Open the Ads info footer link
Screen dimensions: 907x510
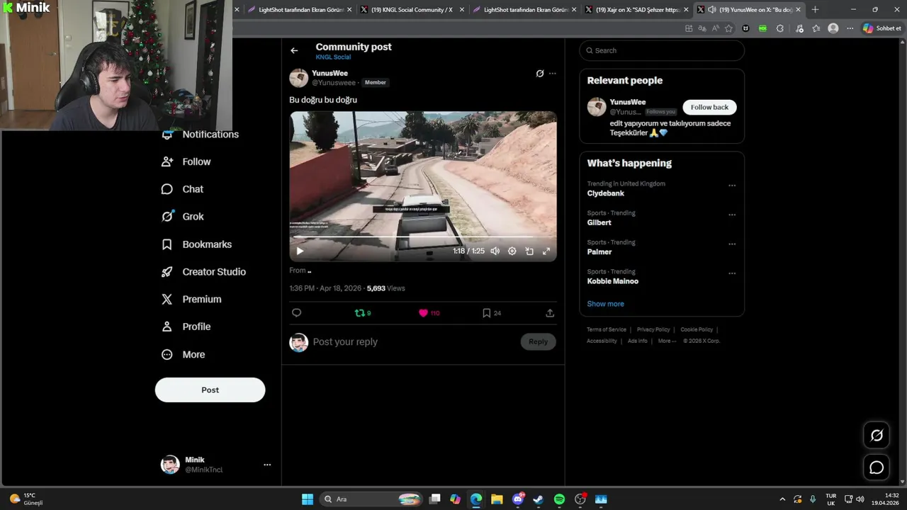click(638, 341)
